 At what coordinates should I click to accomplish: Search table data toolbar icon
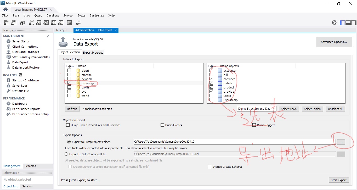point(69,23)
